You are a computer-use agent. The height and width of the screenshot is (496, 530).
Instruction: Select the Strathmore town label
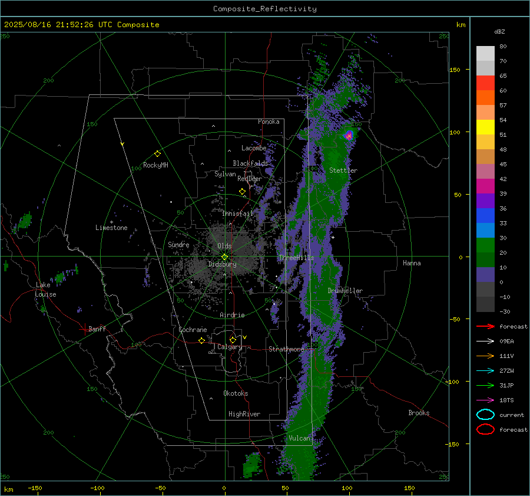[286, 349]
